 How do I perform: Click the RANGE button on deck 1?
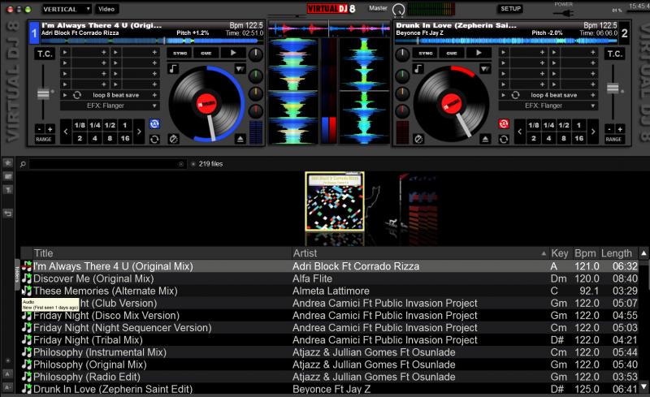pyautogui.click(x=44, y=140)
